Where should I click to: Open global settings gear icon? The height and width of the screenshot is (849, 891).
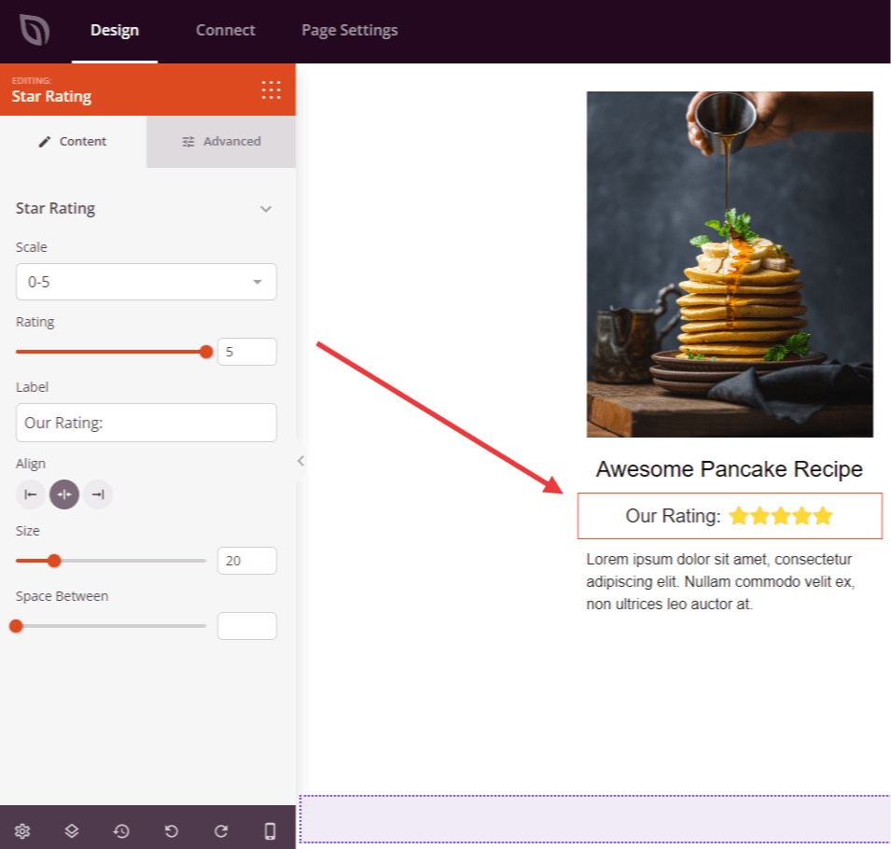tap(22, 830)
